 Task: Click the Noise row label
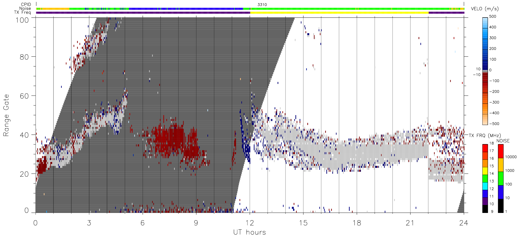pos(25,9)
